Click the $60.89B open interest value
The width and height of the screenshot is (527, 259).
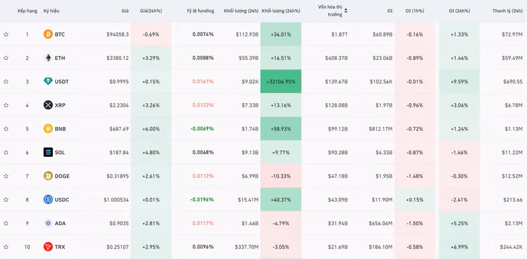pyautogui.click(x=383, y=34)
